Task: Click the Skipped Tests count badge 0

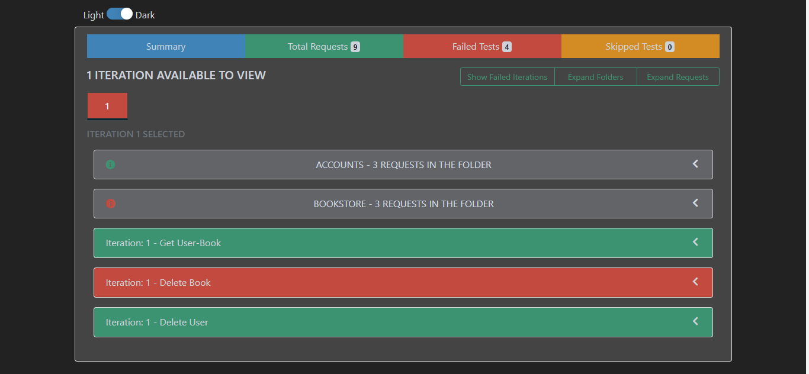Action: click(x=670, y=47)
